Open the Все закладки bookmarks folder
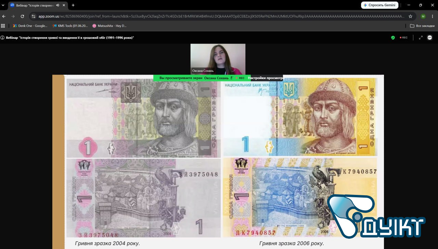 [x=422, y=26]
